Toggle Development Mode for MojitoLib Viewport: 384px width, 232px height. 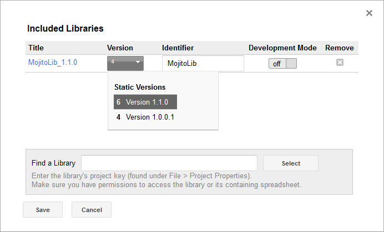[283, 64]
